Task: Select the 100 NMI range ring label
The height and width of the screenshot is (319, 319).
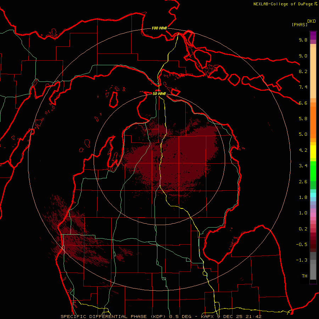Action: point(159,28)
